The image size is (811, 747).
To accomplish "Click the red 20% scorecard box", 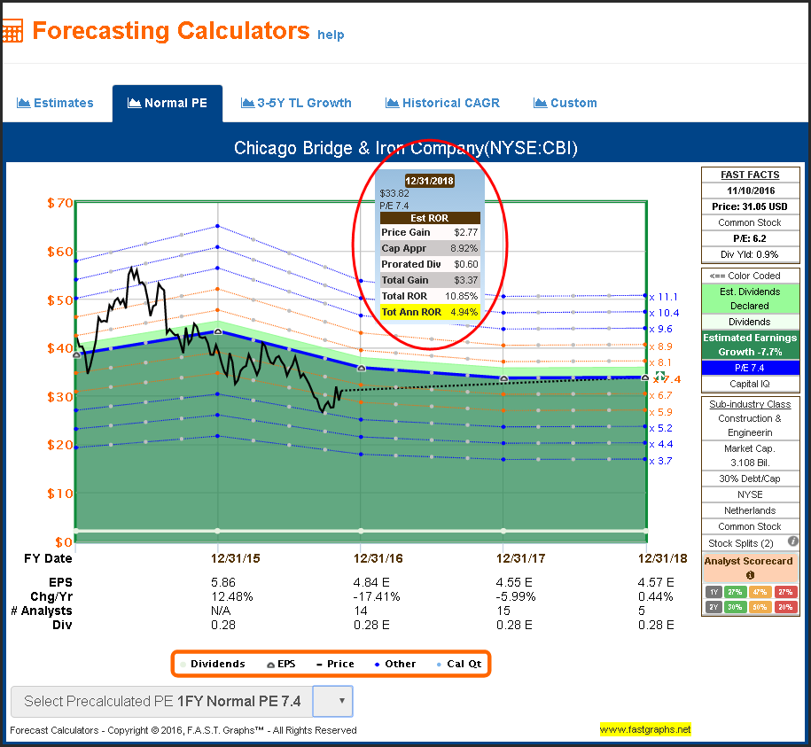I will point(785,607).
